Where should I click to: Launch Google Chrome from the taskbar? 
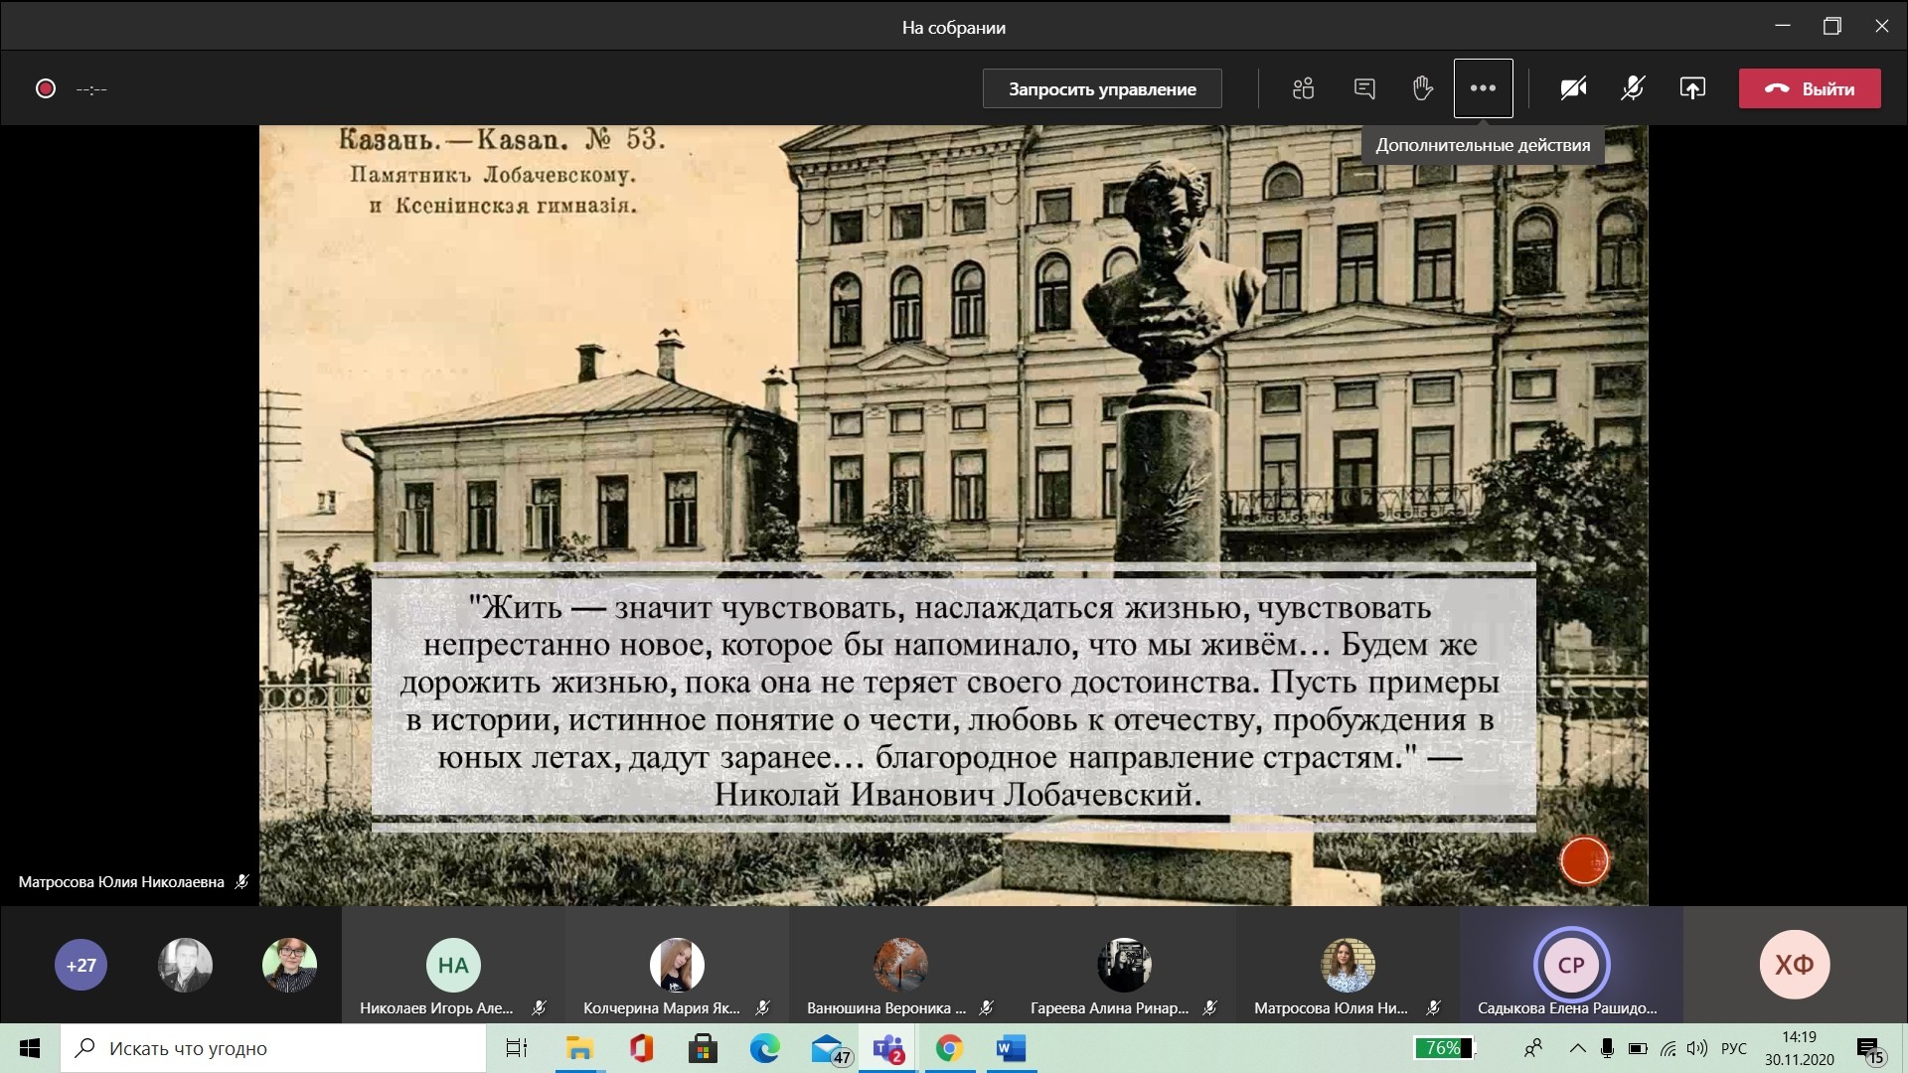pyautogui.click(x=949, y=1048)
